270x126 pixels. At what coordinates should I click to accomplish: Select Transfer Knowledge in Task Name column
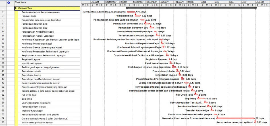point(32,111)
